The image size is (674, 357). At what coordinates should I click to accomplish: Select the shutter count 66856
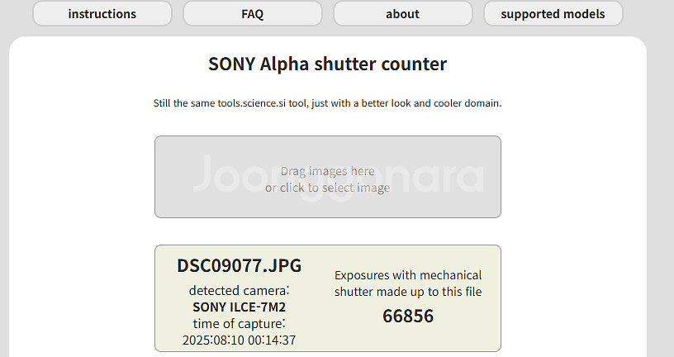(408, 316)
